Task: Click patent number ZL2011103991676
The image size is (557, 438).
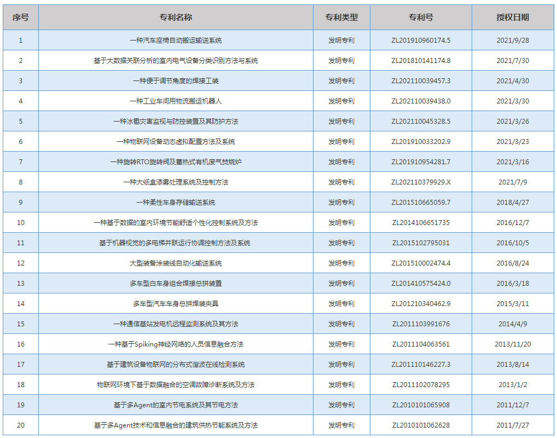Action: click(x=421, y=324)
